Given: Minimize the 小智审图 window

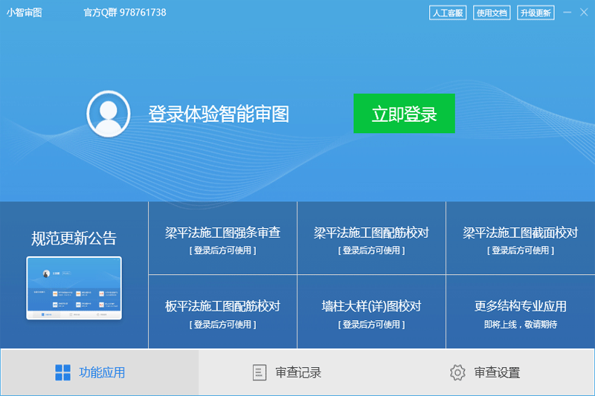Looking at the screenshot, I should (x=567, y=13).
